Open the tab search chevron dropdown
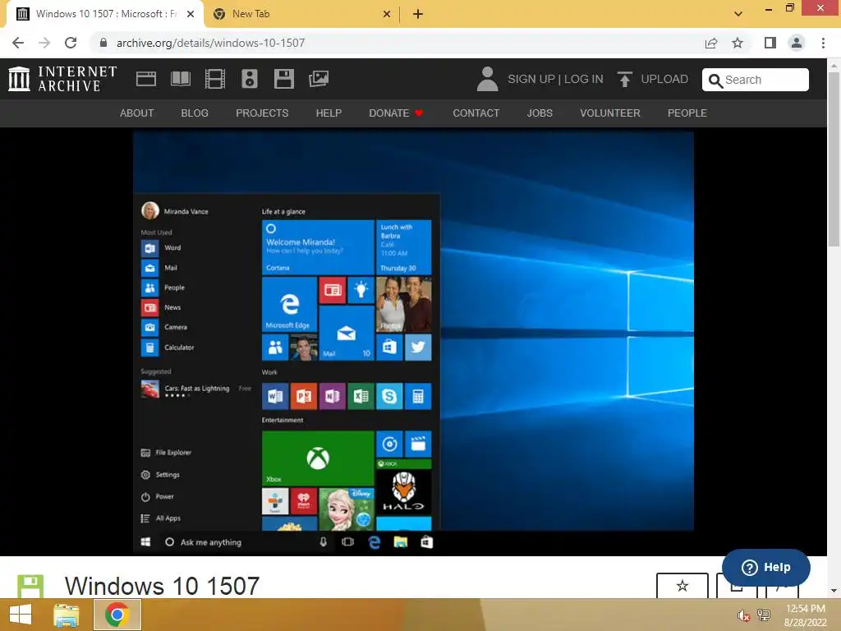 coord(738,14)
